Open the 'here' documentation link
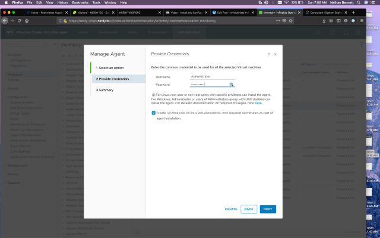 click(x=258, y=103)
